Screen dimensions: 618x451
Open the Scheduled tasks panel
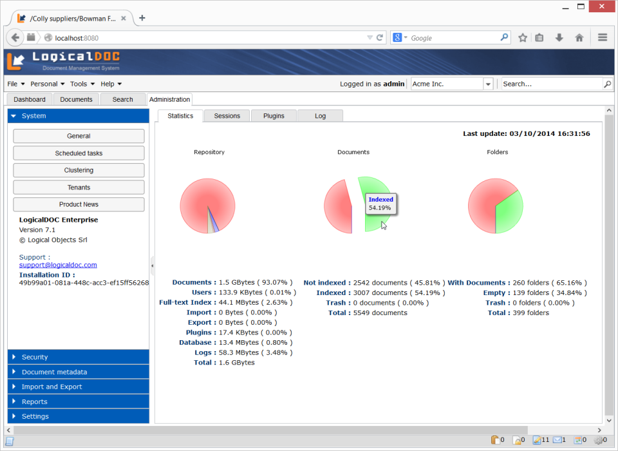pos(78,153)
